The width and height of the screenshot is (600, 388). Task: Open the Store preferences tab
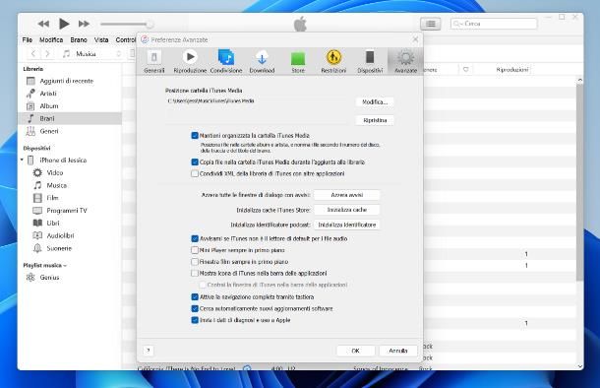[x=298, y=61]
